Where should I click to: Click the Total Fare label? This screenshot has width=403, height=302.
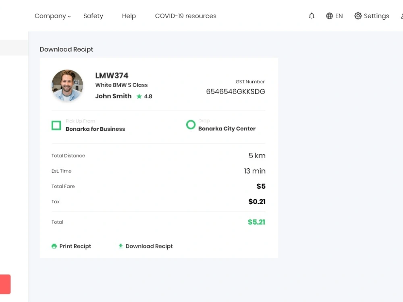(x=63, y=186)
